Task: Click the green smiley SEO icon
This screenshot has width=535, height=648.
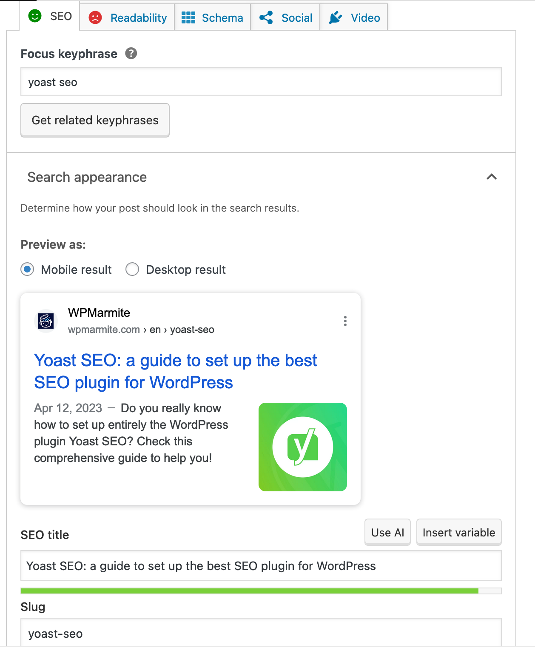Action: pyautogui.click(x=35, y=17)
